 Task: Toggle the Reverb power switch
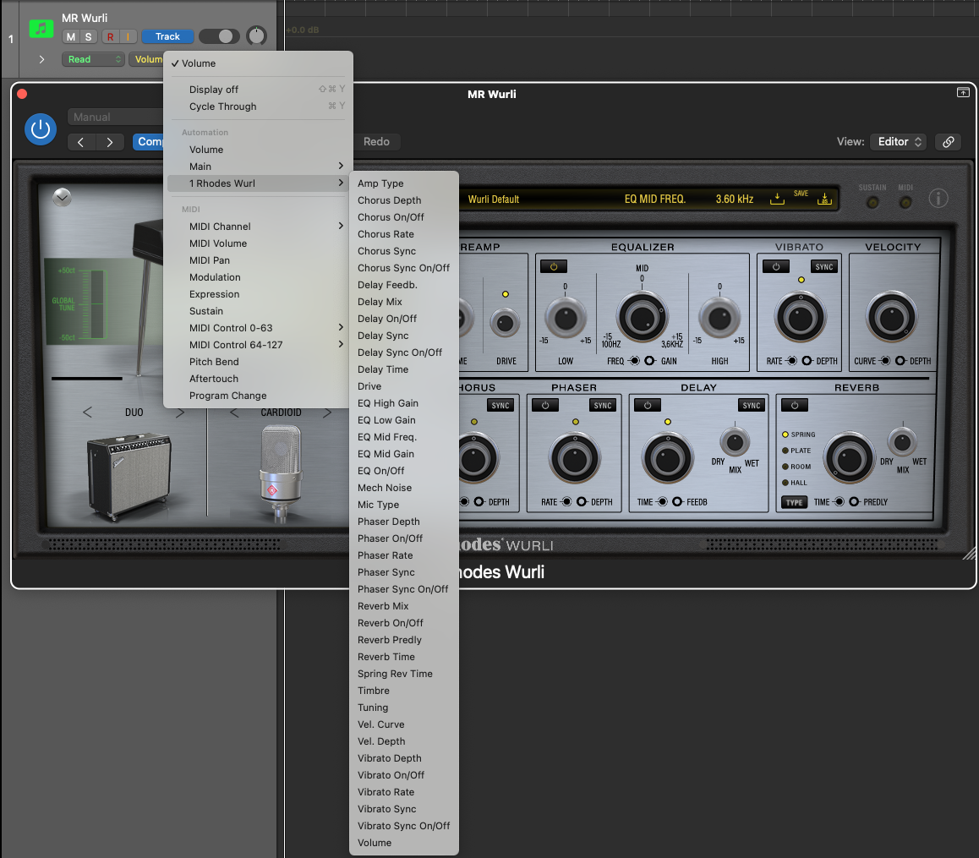795,405
